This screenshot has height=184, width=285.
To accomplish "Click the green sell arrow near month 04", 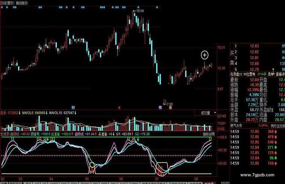I will pyautogui.click(x=47, y=139).
